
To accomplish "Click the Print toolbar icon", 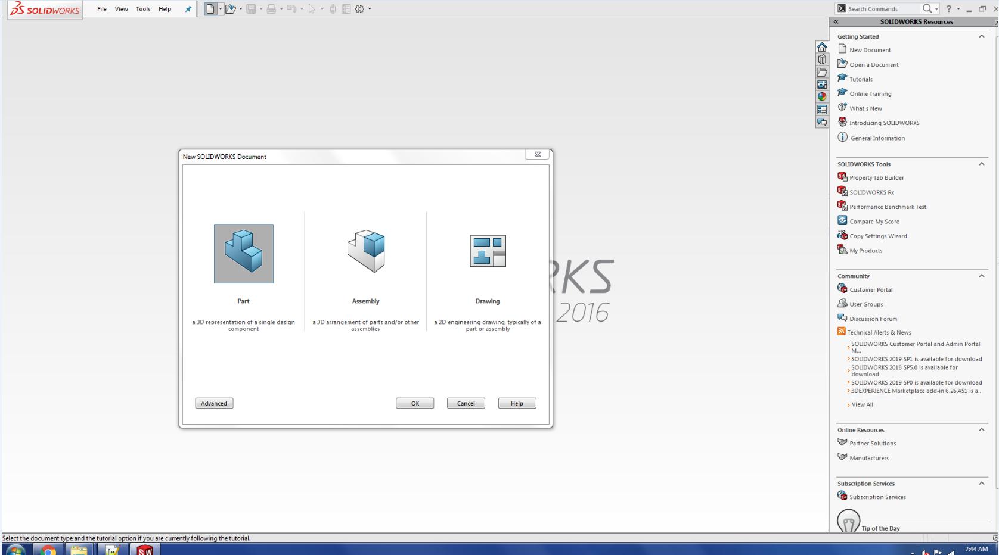I will click(x=271, y=9).
